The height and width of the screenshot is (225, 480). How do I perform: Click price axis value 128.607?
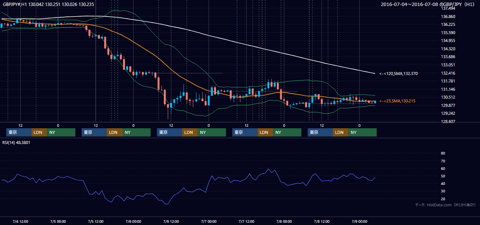448,121
